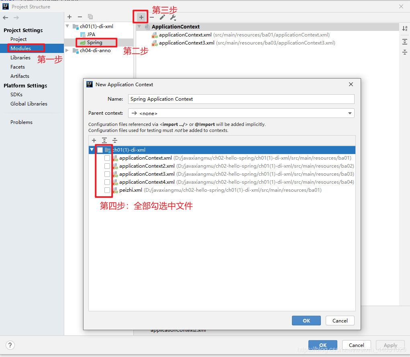Open Artifacts settings
Viewport: 410px width, 357px height.
tap(20, 76)
